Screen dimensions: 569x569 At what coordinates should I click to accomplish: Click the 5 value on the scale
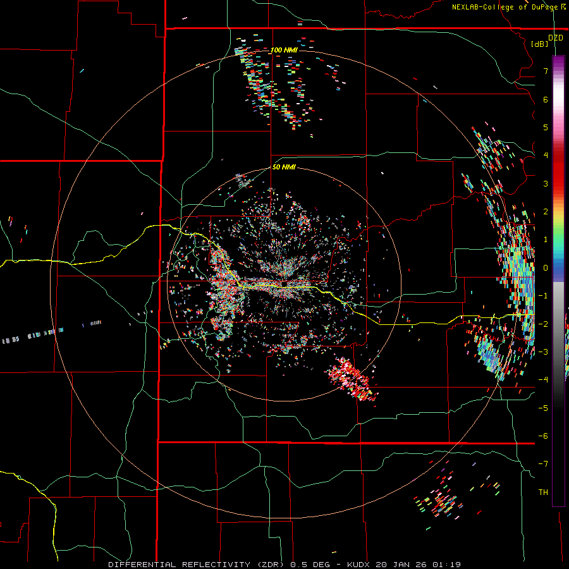[546, 127]
